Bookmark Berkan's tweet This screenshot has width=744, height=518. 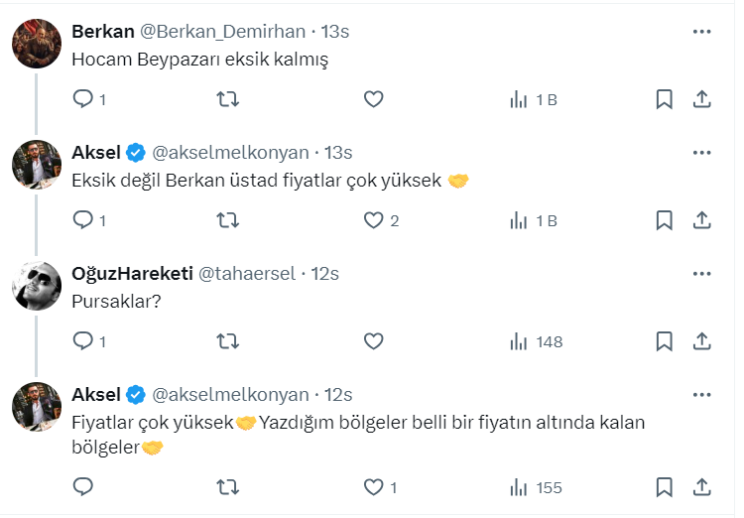tap(665, 99)
